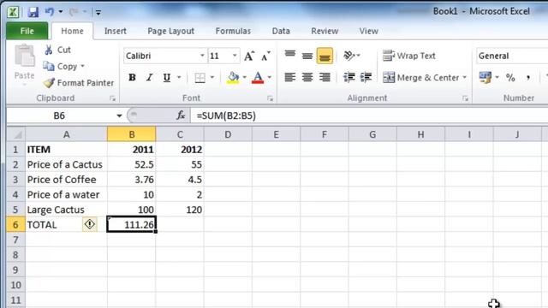
Task: Open Customize Quick Access Toolbar dropdown
Action: coord(98,13)
